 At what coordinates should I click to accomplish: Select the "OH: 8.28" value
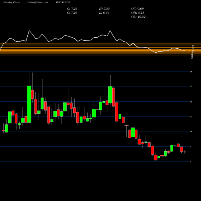coord(137,13)
